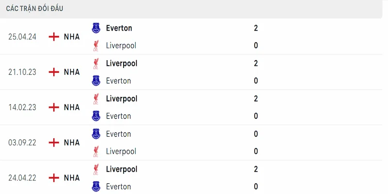Click Liverpool crest in 24.04.22 match
Image resolution: width=388 pixels, height=194 pixels.
click(96, 169)
